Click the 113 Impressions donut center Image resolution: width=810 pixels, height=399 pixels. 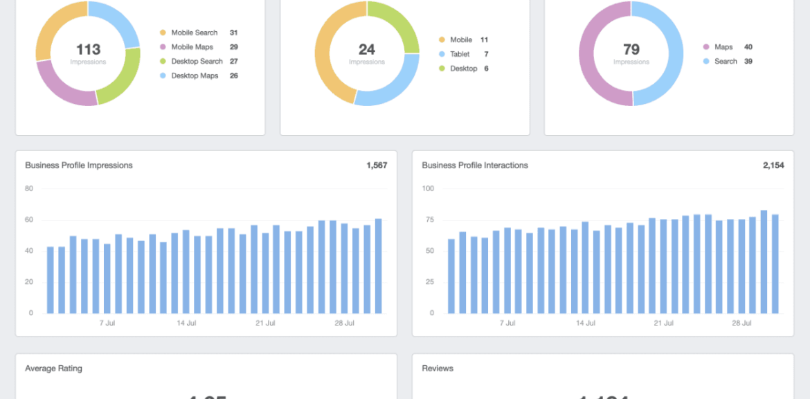tap(88, 53)
